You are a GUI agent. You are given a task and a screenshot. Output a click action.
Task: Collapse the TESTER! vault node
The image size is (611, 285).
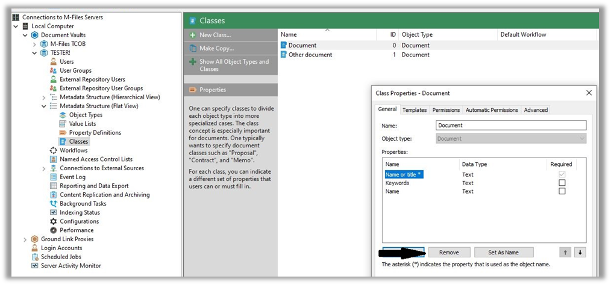34,53
